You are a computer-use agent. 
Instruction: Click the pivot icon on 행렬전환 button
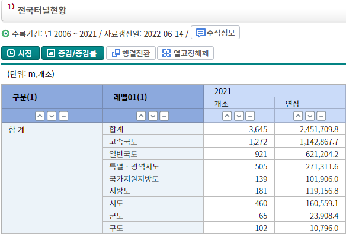coord(116,53)
